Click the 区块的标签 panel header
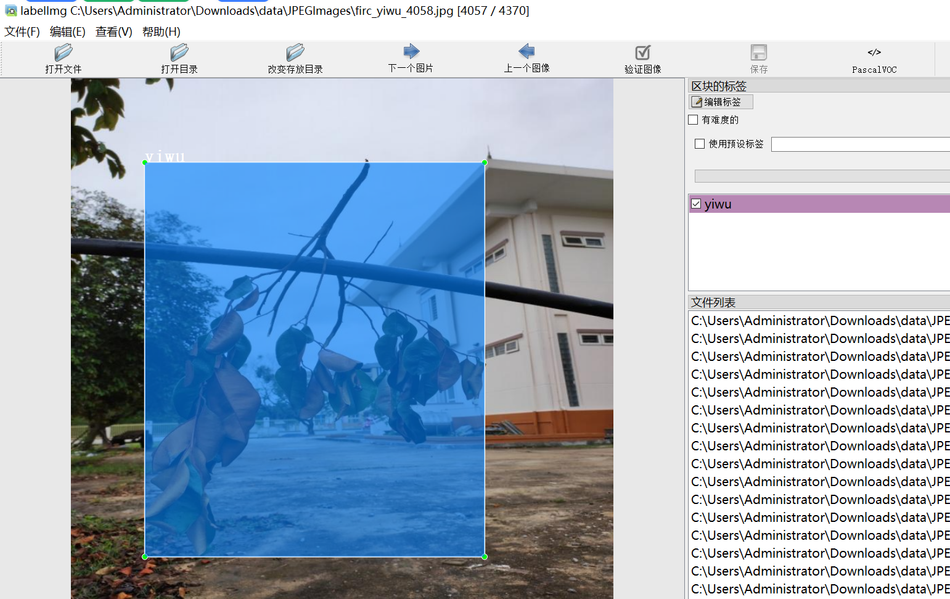 tap(819, 86)
